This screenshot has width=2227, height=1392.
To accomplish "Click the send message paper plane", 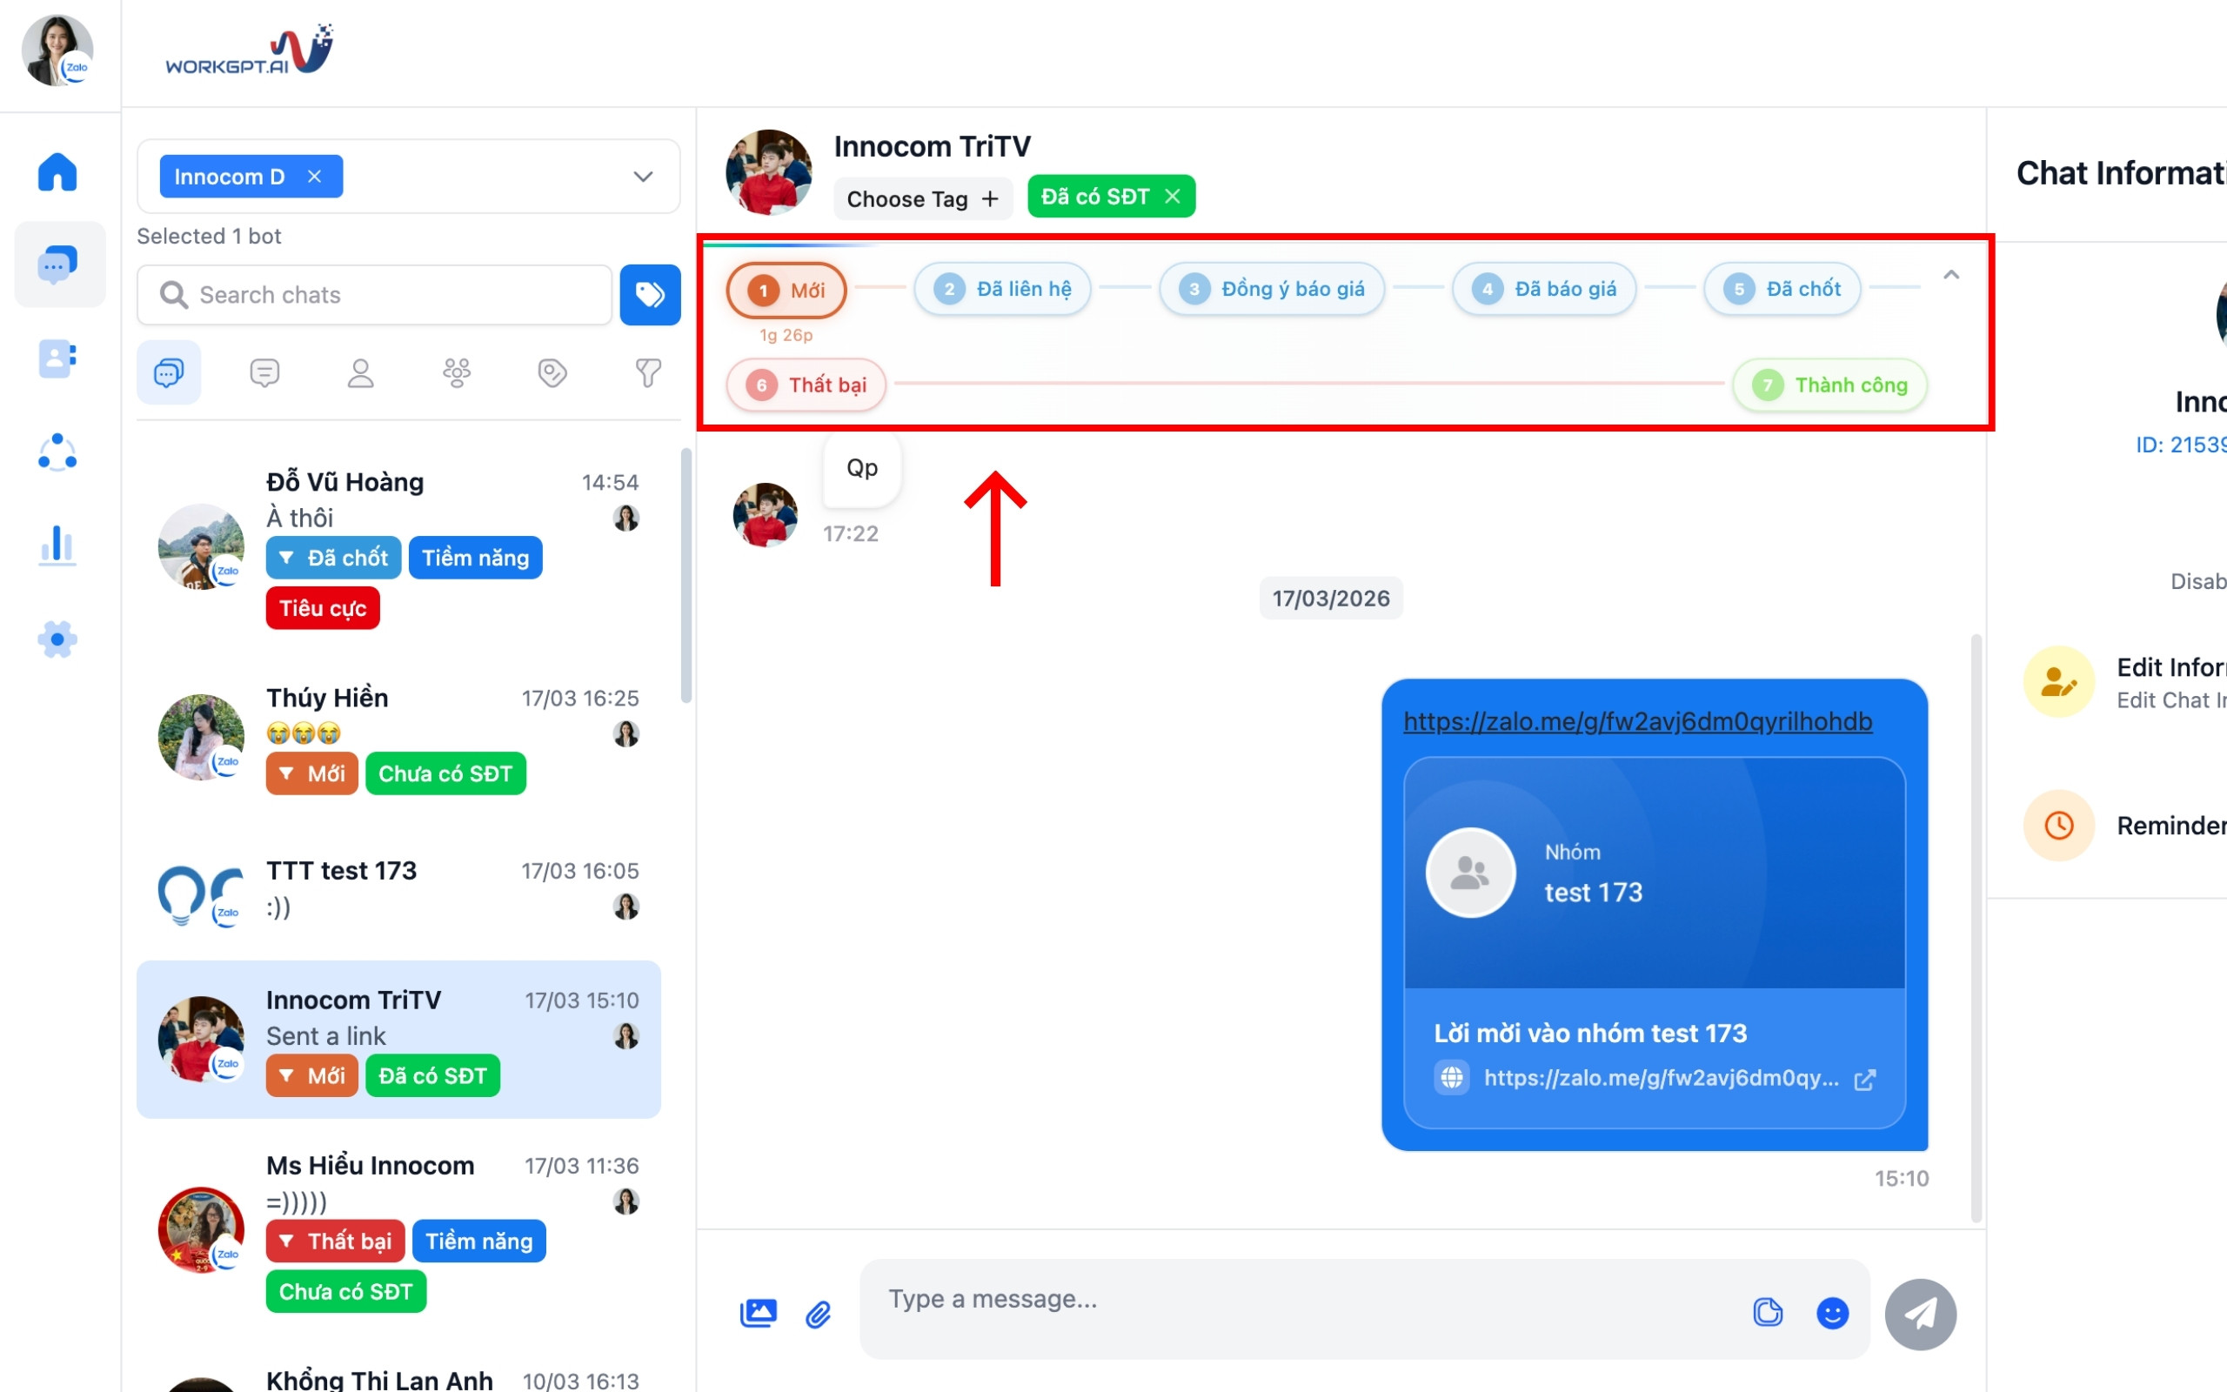I will click(x=1920, y=1313).
